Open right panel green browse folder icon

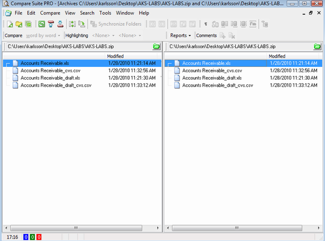317,46
